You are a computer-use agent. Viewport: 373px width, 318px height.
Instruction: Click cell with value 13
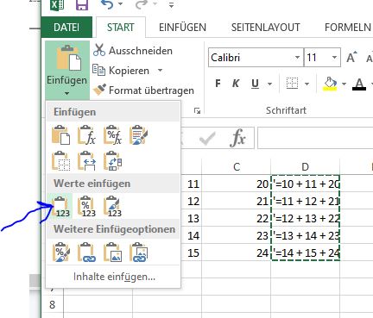click(x=192, y=218)
